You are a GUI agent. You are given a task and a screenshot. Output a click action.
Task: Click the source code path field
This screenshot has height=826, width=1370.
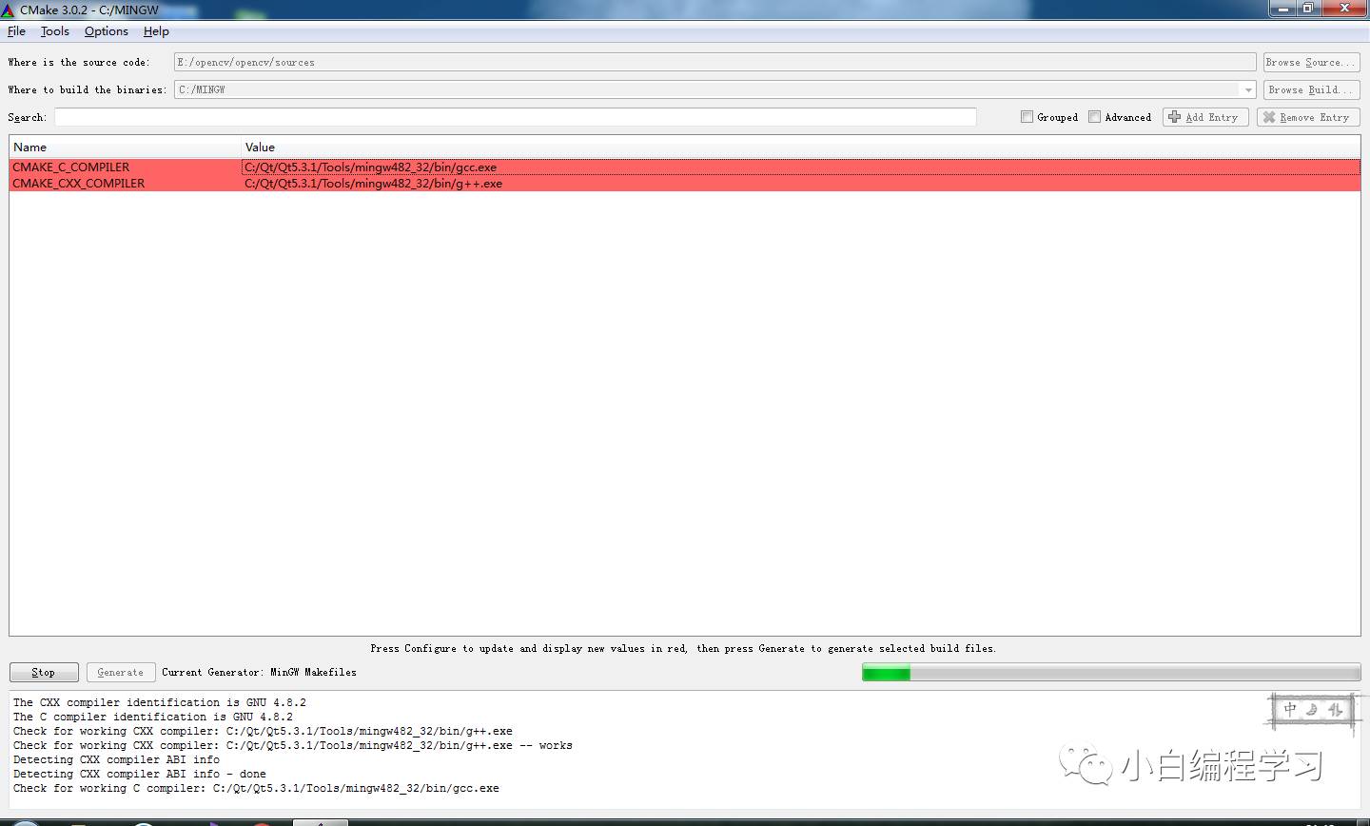pos(714,62)
